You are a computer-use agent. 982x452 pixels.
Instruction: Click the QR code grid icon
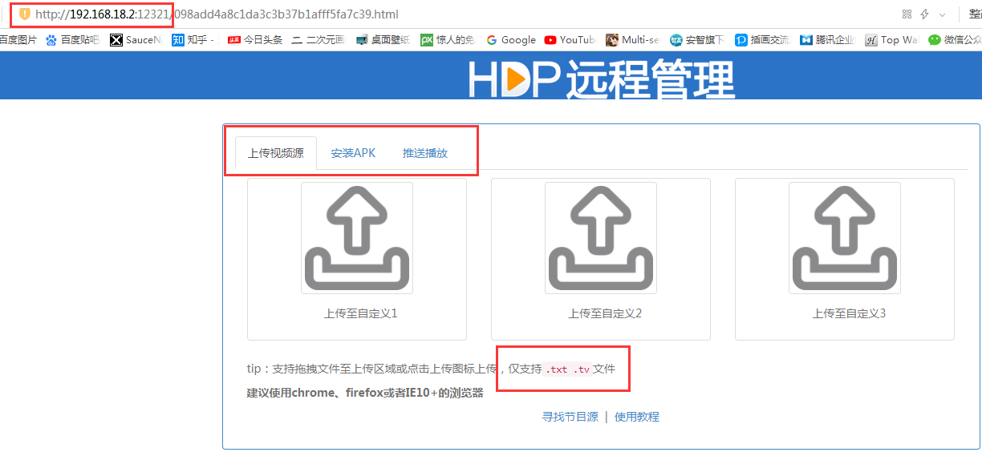point(907,14)
